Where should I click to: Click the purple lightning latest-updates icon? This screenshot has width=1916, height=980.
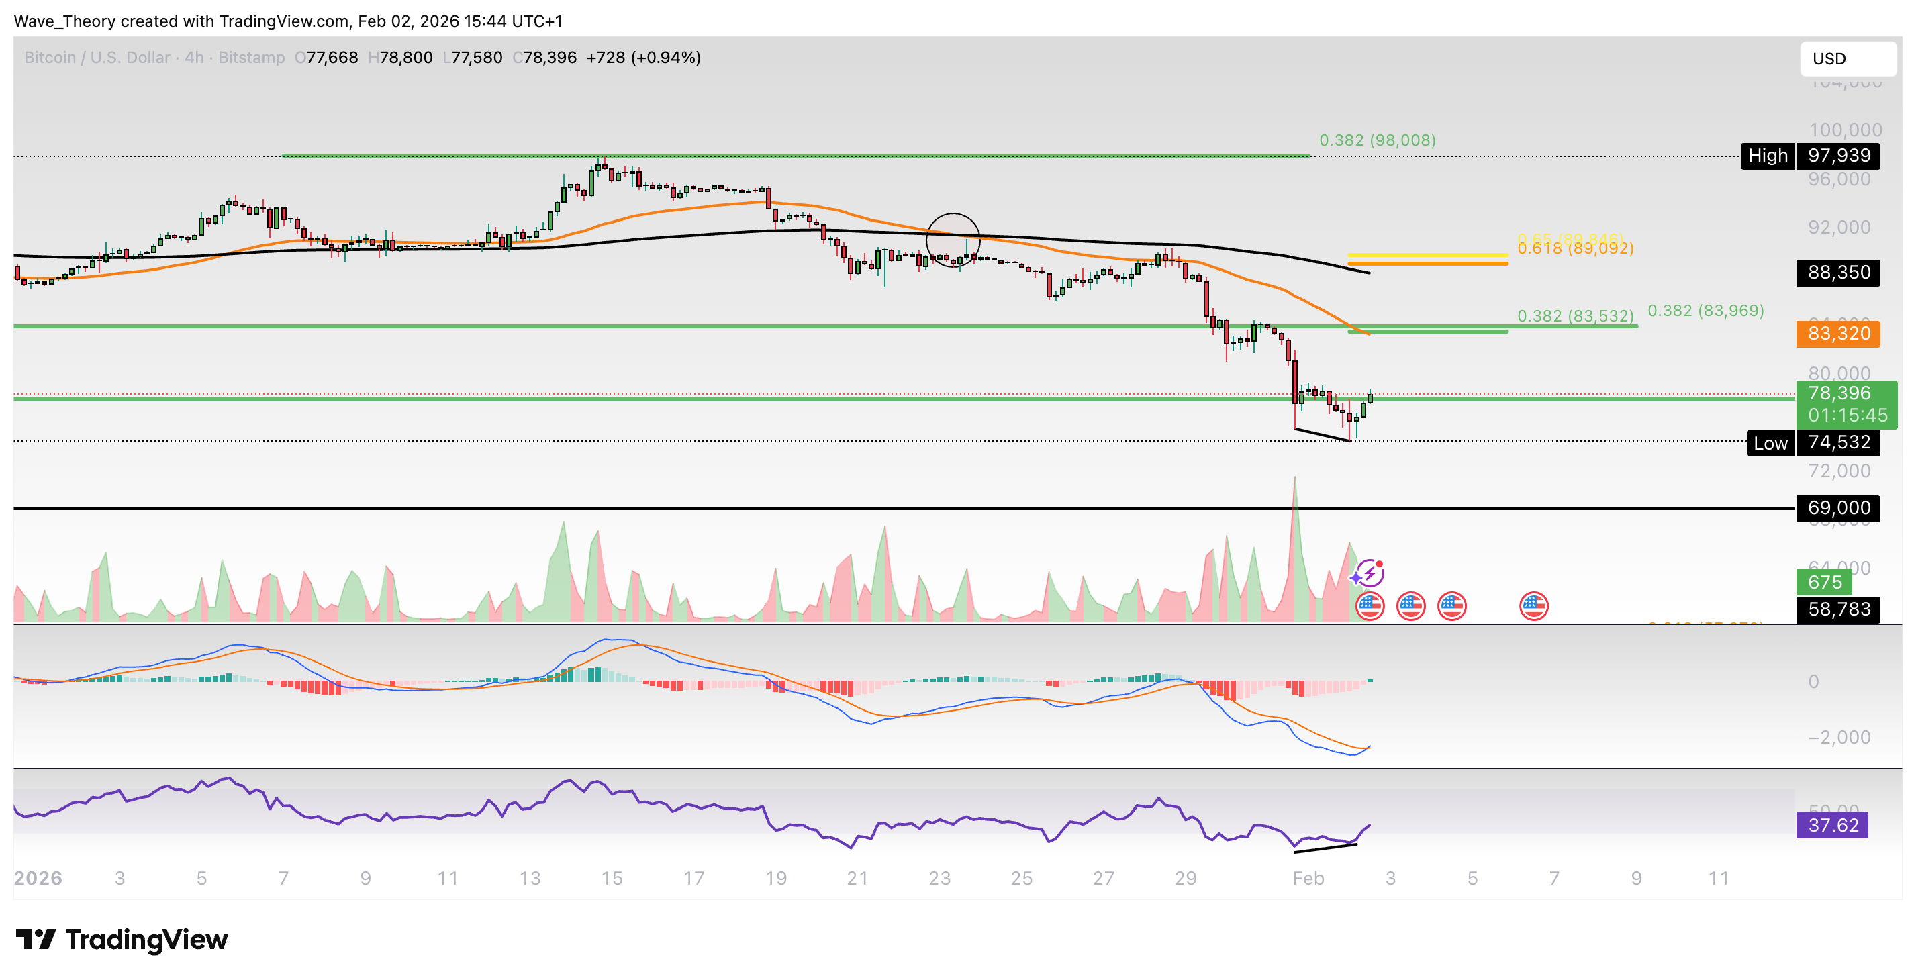click(x=1370, y=573)
